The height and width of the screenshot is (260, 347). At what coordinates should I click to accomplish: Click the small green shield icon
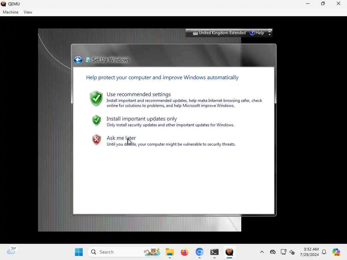click(97, 120)
